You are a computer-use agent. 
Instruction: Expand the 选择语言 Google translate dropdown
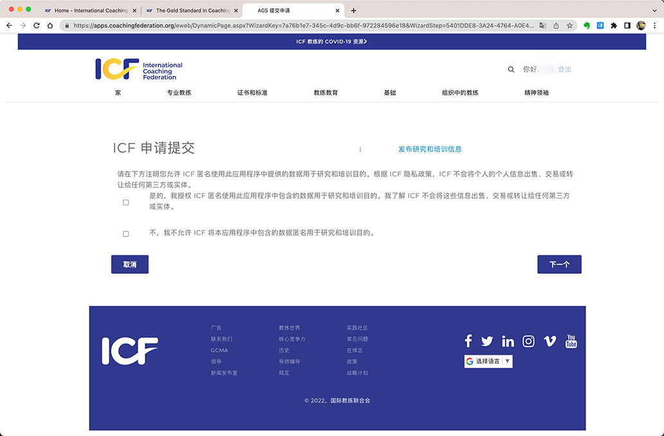[488, 361]
